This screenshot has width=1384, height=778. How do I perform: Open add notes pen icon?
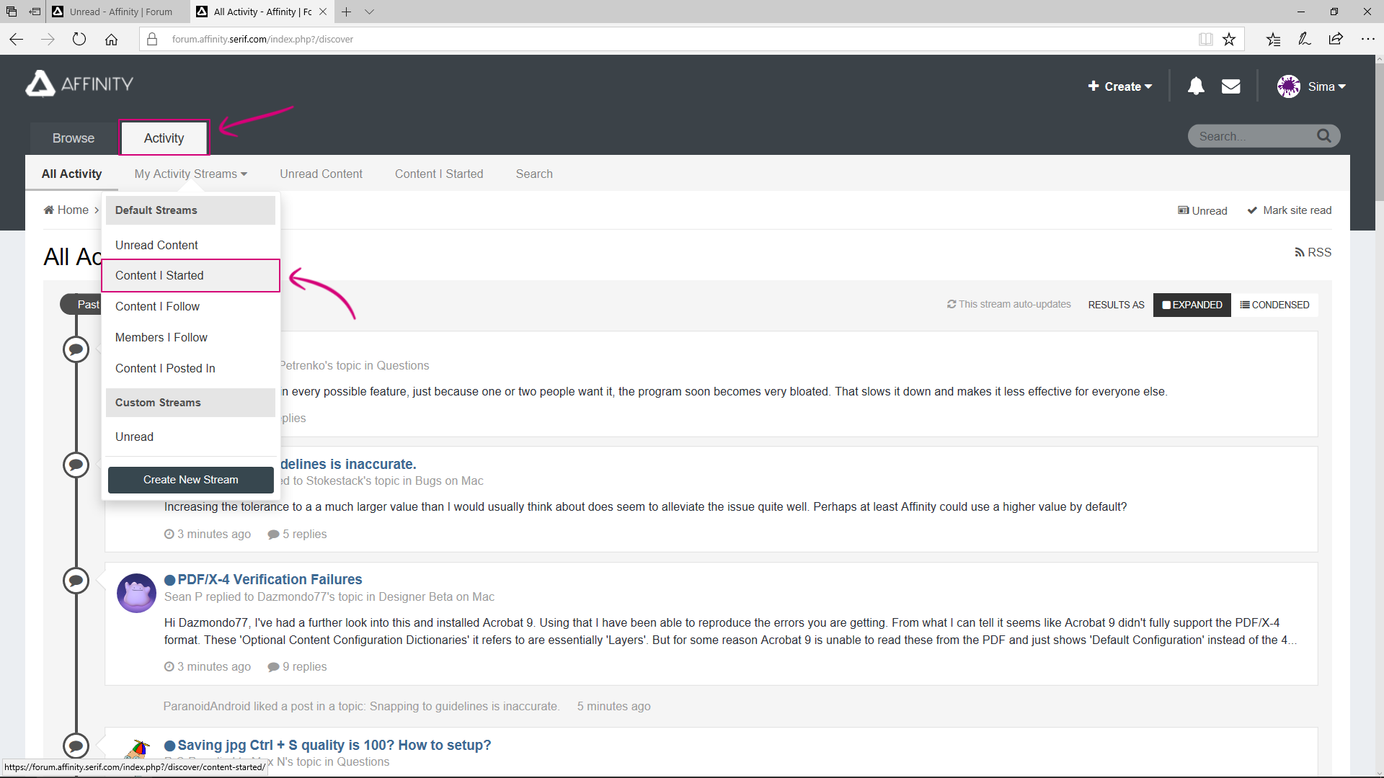click(x=1305, y=39)
